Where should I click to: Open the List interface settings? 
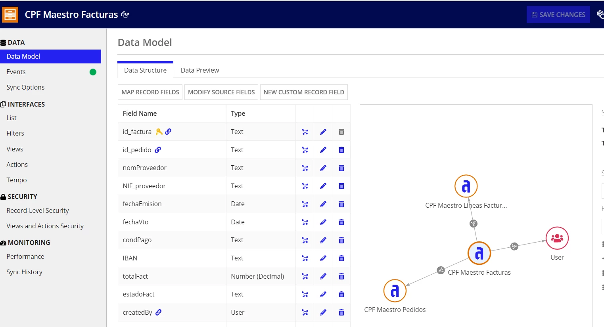point(12,118)
